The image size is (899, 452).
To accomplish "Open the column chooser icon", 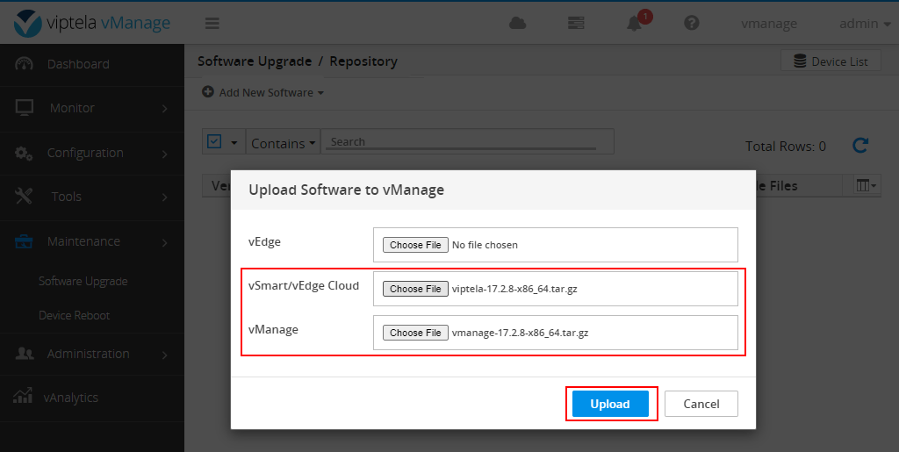I will (x=866, y=185).
